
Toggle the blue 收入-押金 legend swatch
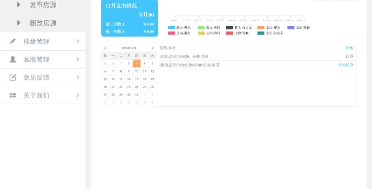171,28
